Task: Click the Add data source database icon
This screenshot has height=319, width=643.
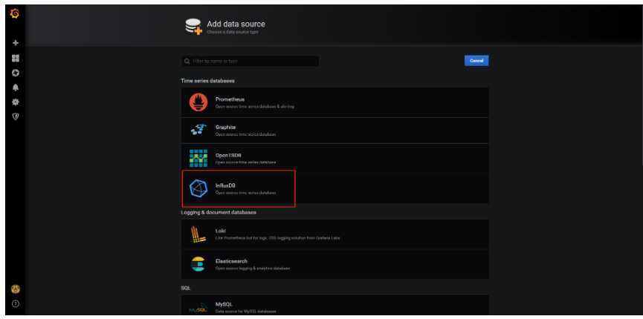Action: coord(193,26)
